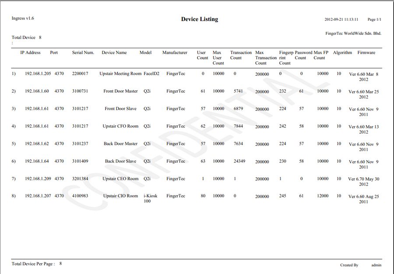The width and height of the screenshot is (394, 274).
Task: Select the 'Device Listing' report title
Action: click(200, 19)
